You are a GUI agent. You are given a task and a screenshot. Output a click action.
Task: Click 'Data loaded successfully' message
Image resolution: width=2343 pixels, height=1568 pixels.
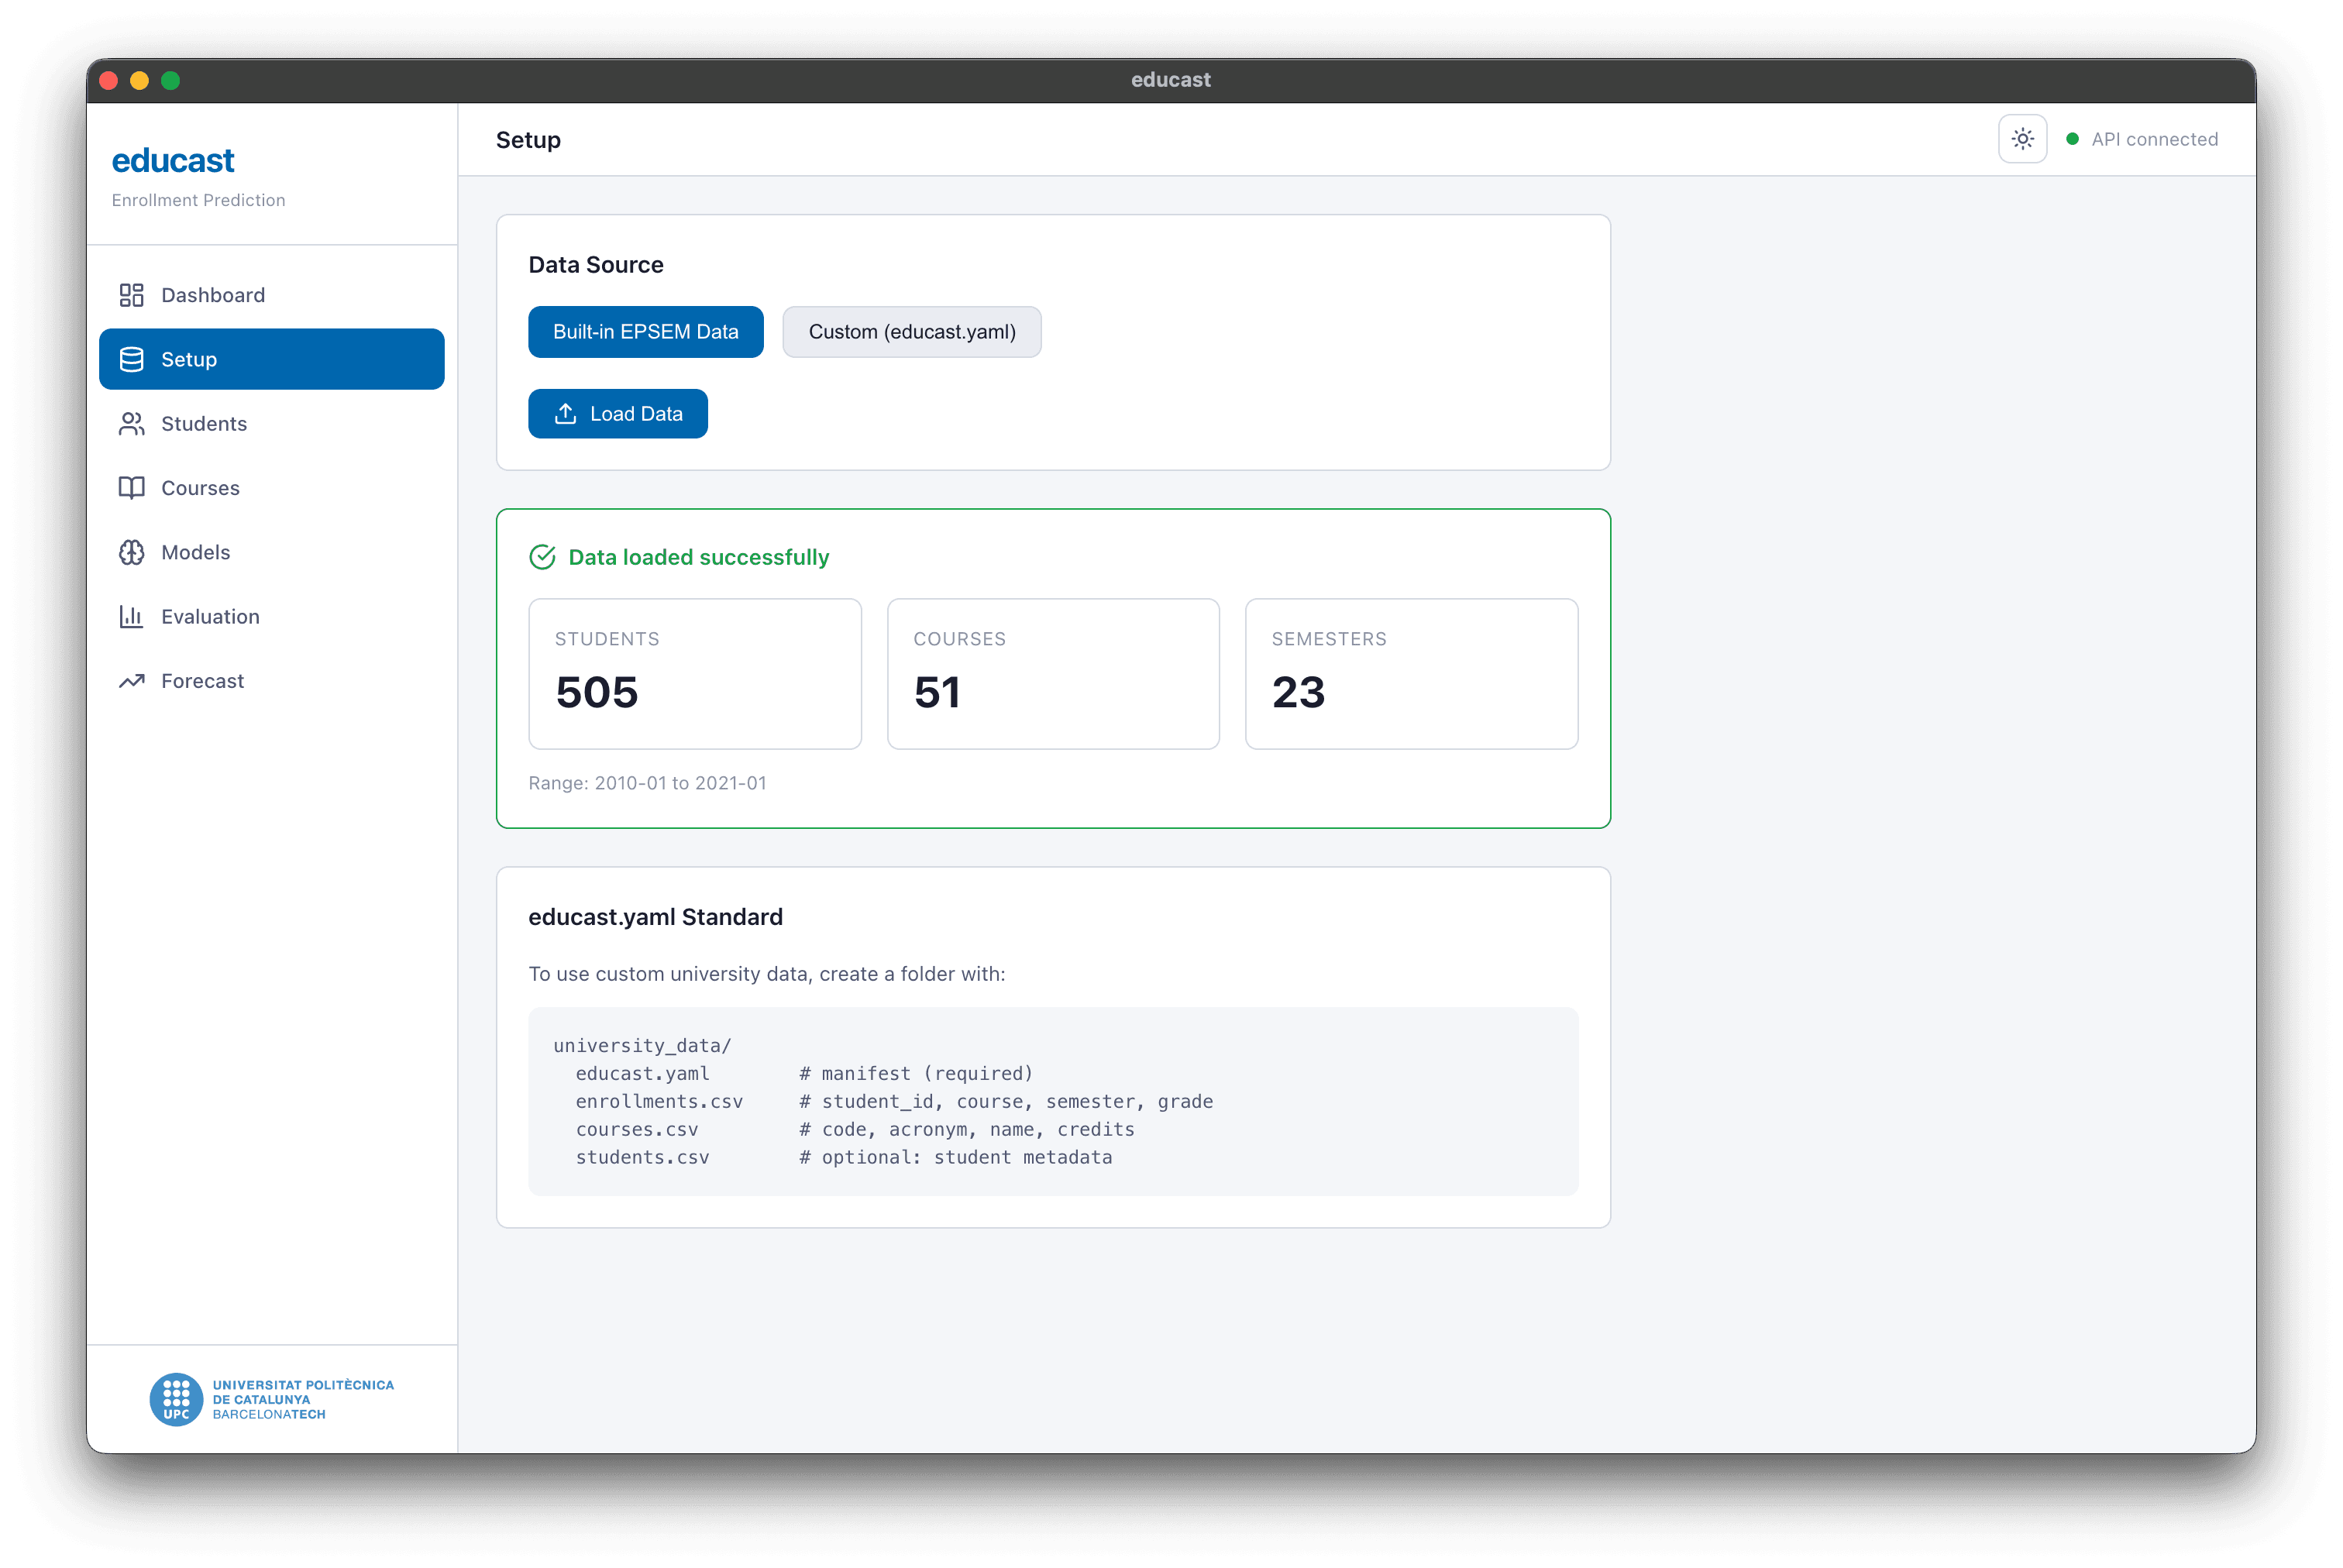(699, 557)
